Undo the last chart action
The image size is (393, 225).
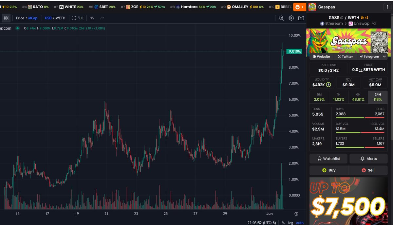click(92, 18)
